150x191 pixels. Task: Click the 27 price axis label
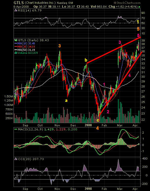tap(143, 91)
